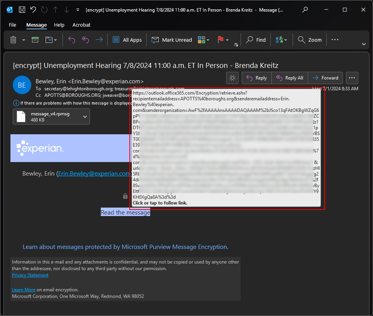Click the Undo arrow in the title bar

click(33, 10)
